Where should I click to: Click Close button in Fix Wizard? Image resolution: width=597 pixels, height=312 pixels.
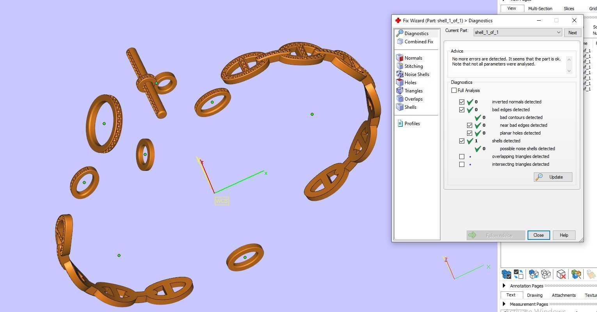[538, 235]
